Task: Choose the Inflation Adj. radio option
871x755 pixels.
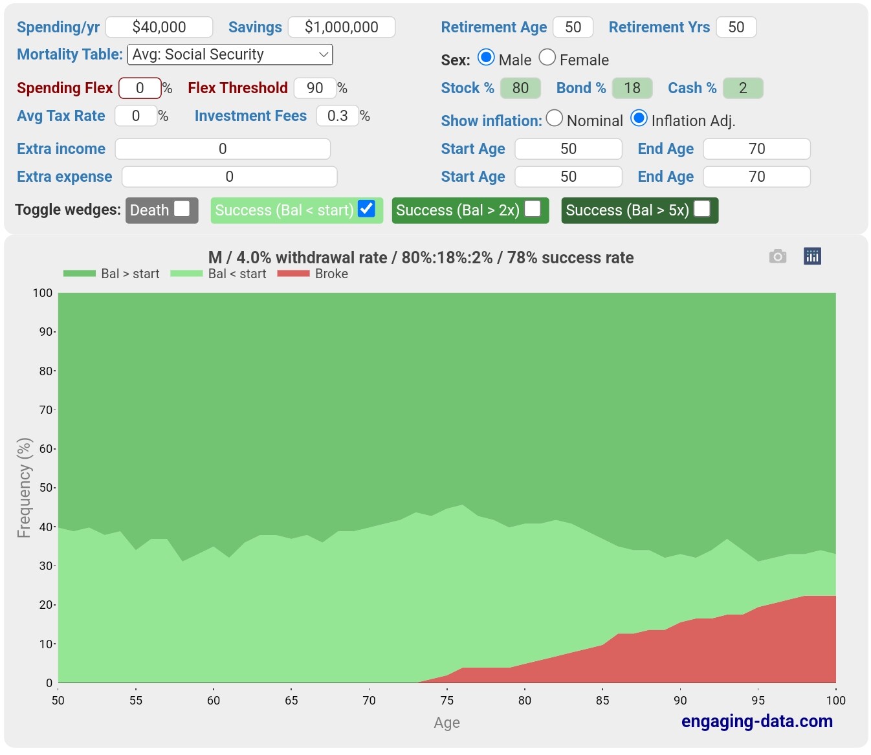Action: pos(639,118)
